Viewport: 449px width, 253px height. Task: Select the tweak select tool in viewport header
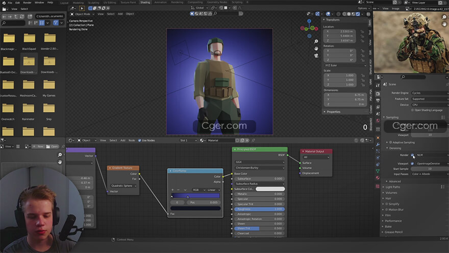82,8
